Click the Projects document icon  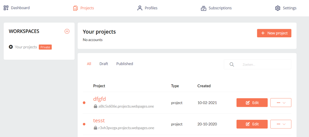[76, 8]
